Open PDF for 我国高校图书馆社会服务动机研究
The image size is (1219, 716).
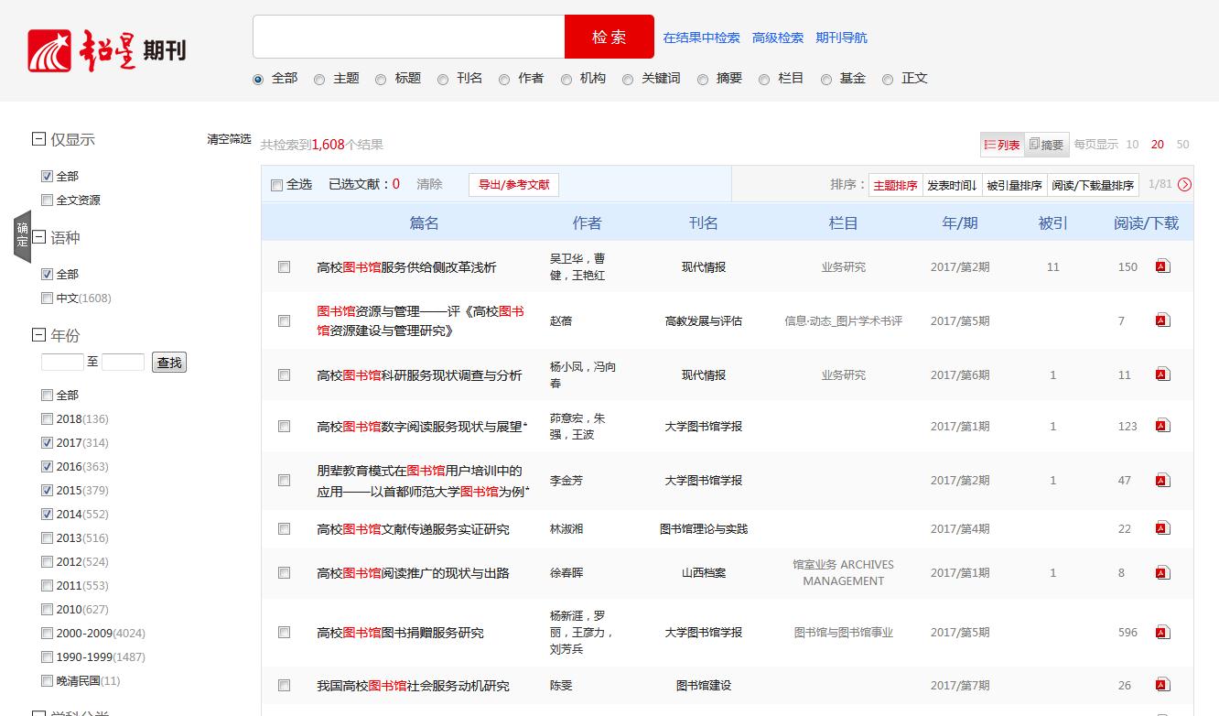click(x=1163, y=685)
